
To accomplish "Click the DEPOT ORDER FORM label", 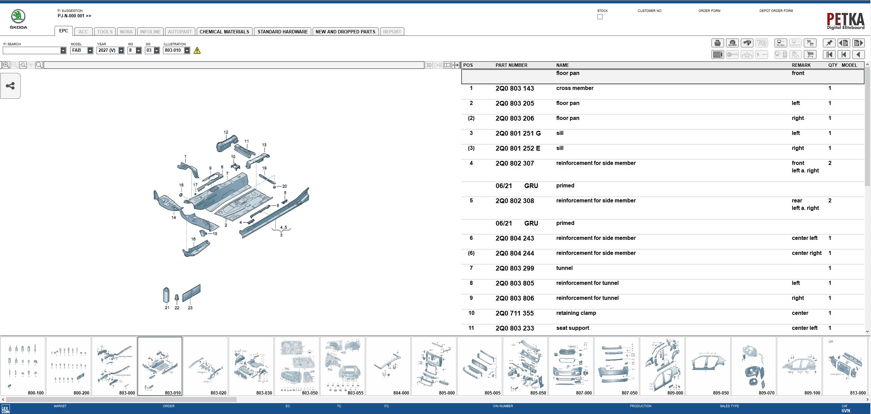I will 776,11.
